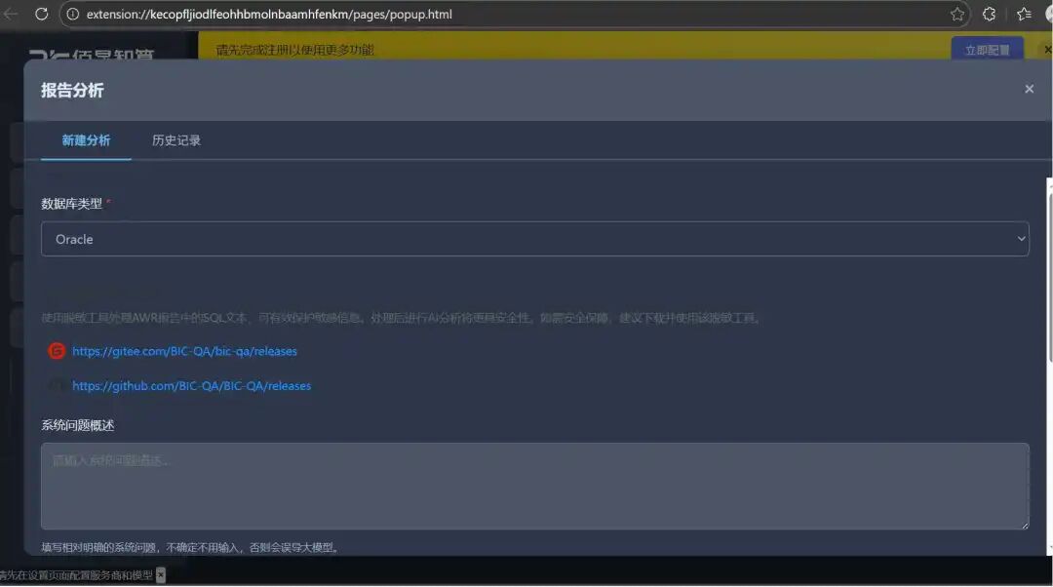Click the red Gitee logo icon
This screenshot has height=587, width=1053.
57,351
